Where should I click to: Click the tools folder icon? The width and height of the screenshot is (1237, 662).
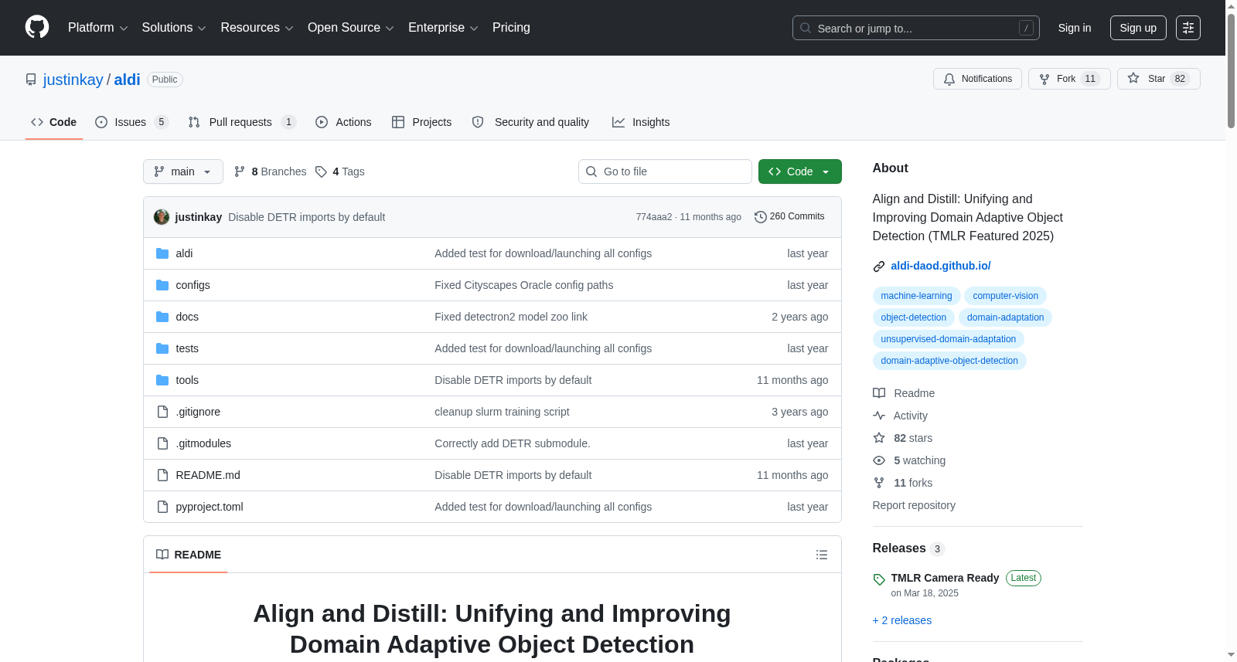point(162,380)
